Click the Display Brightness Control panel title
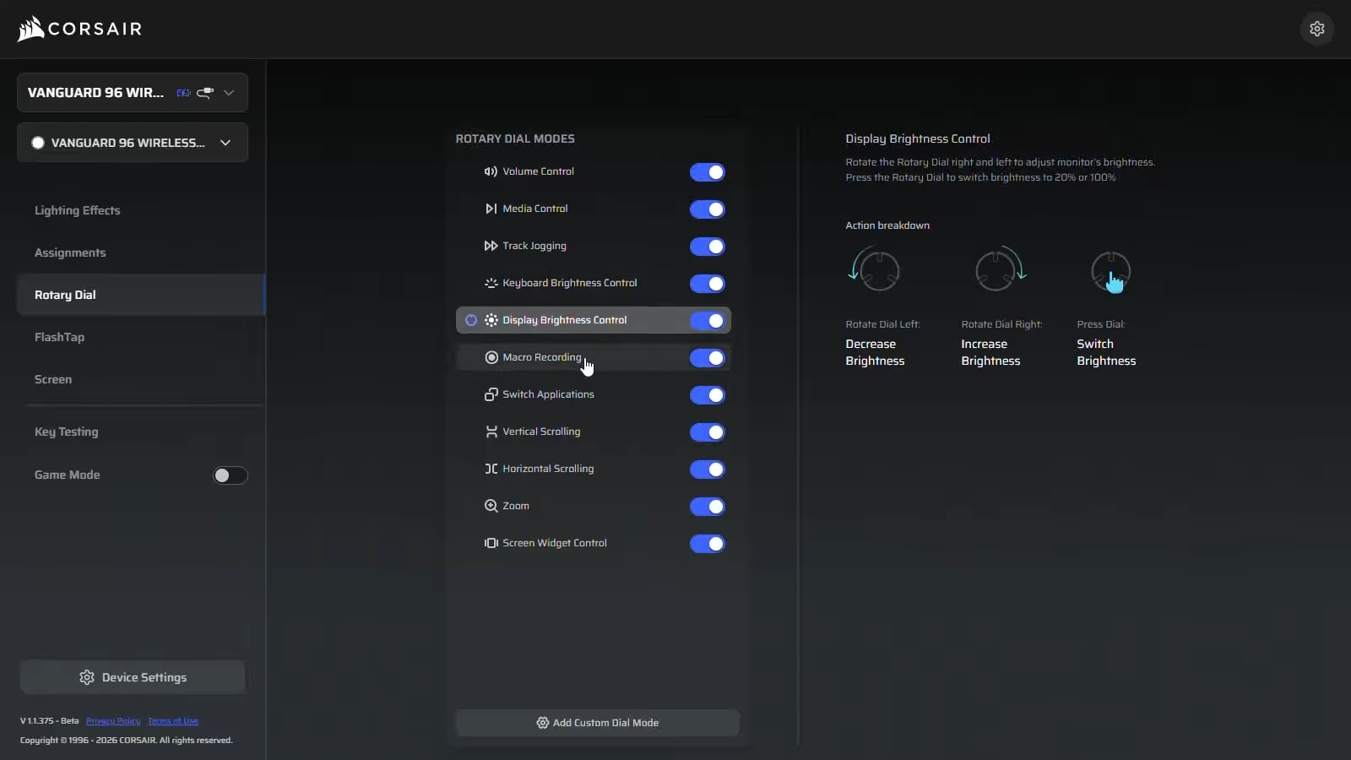The height and width of the screenshot is (760, 1351). [918, 138]
